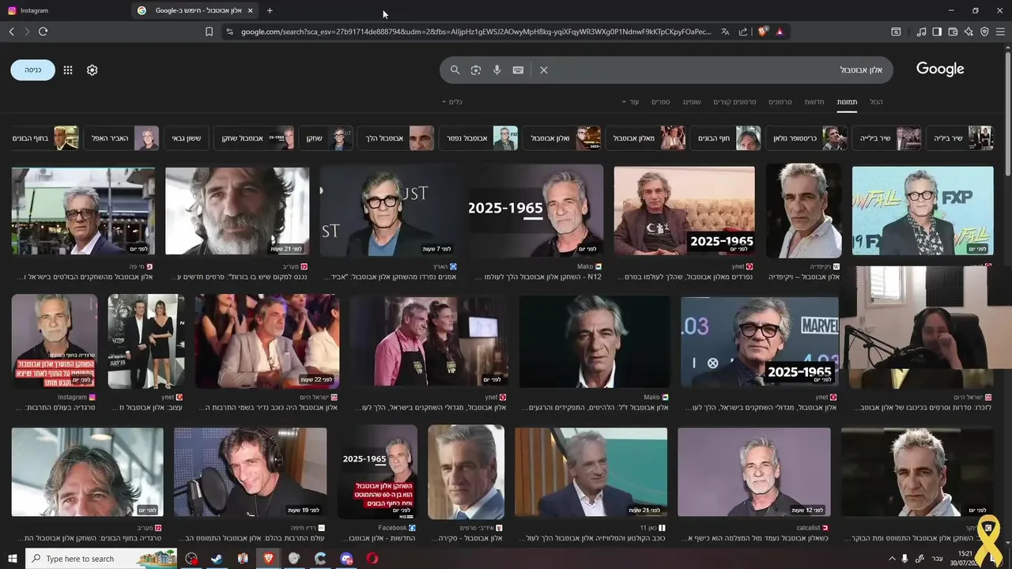Viewport: 1012px width, 569px height.
Task: Click the address bar URL
Action: pyautogui.click(x=474, y=32)
